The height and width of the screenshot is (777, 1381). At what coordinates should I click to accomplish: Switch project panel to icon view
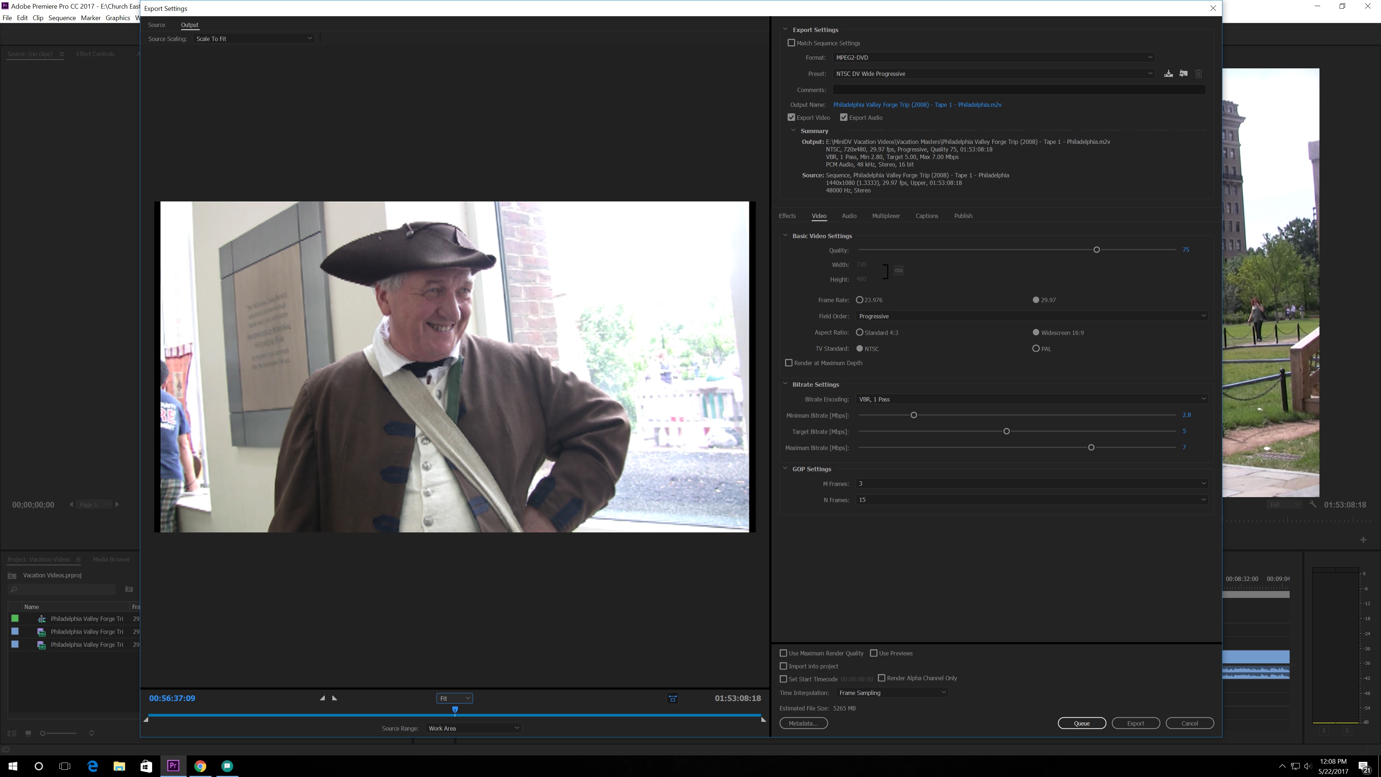pyautogui.click(x=28, y=733)
